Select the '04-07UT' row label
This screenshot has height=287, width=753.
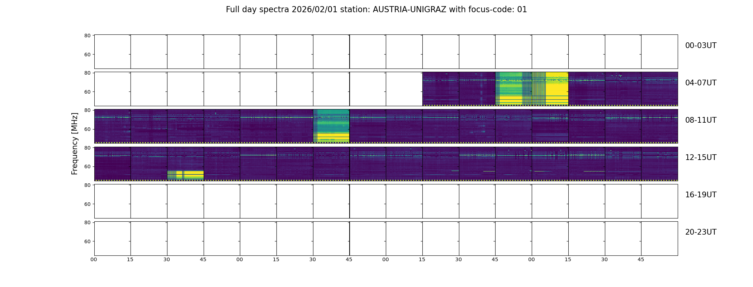pyautogui.click(x=701, y=83)
